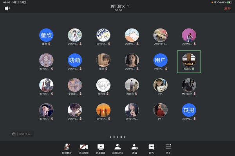This screenshot has height=156, width=235.
Task: Open 陈奕璋's participant tile
Action: click(103, 85)
